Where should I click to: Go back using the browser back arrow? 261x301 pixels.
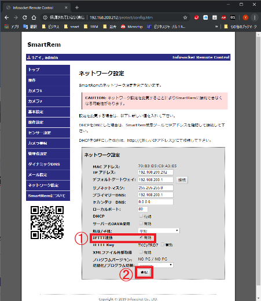pyautogui.click(x=6, y=17)
